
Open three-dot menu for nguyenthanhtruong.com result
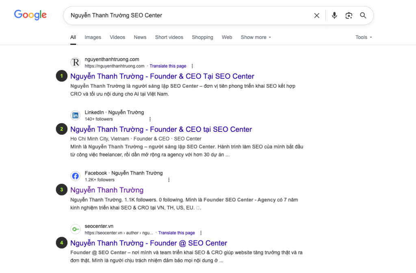(192, 66)
